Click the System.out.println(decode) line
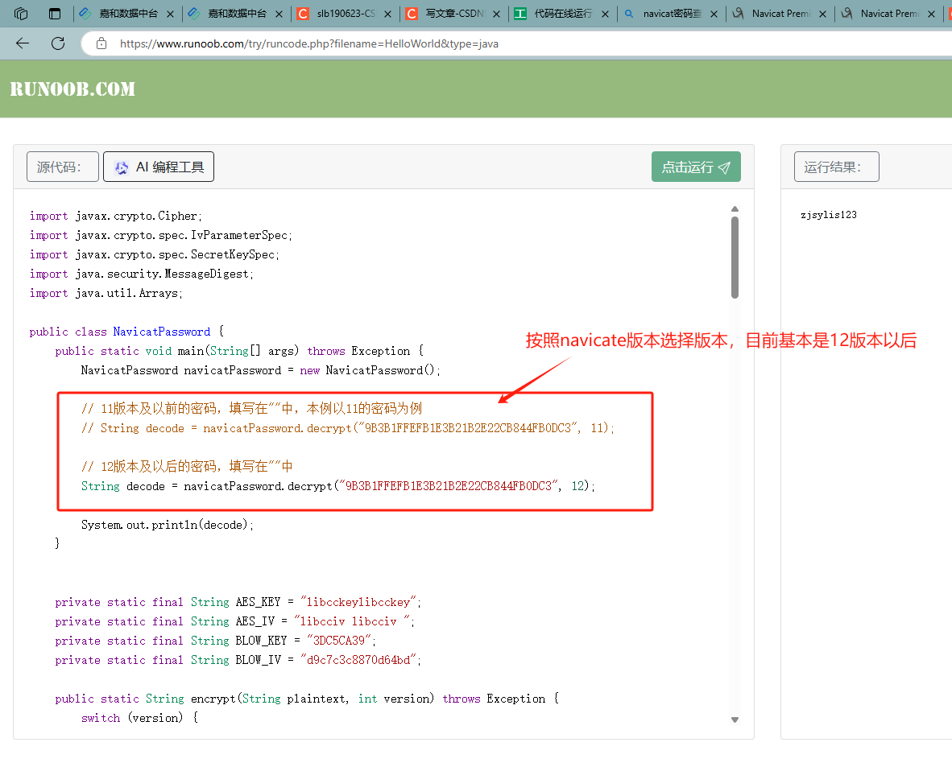 click(x=168, y=525)
